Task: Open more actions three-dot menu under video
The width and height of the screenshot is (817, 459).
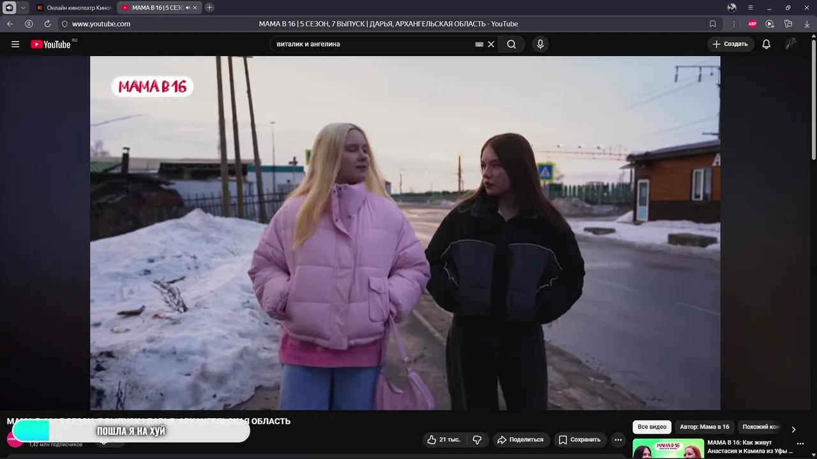Action: click(x=618, y=439)
